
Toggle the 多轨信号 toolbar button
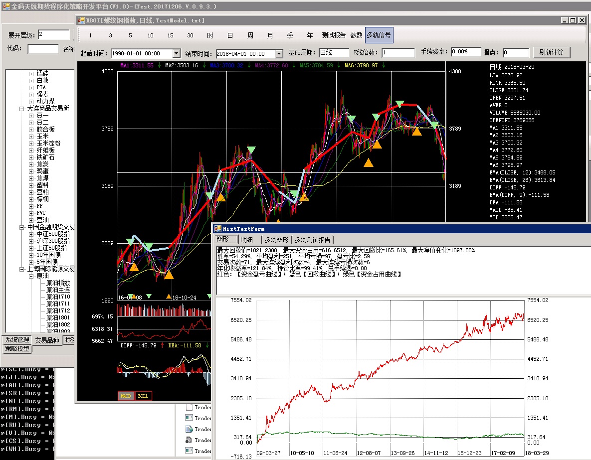click(379, 35)
